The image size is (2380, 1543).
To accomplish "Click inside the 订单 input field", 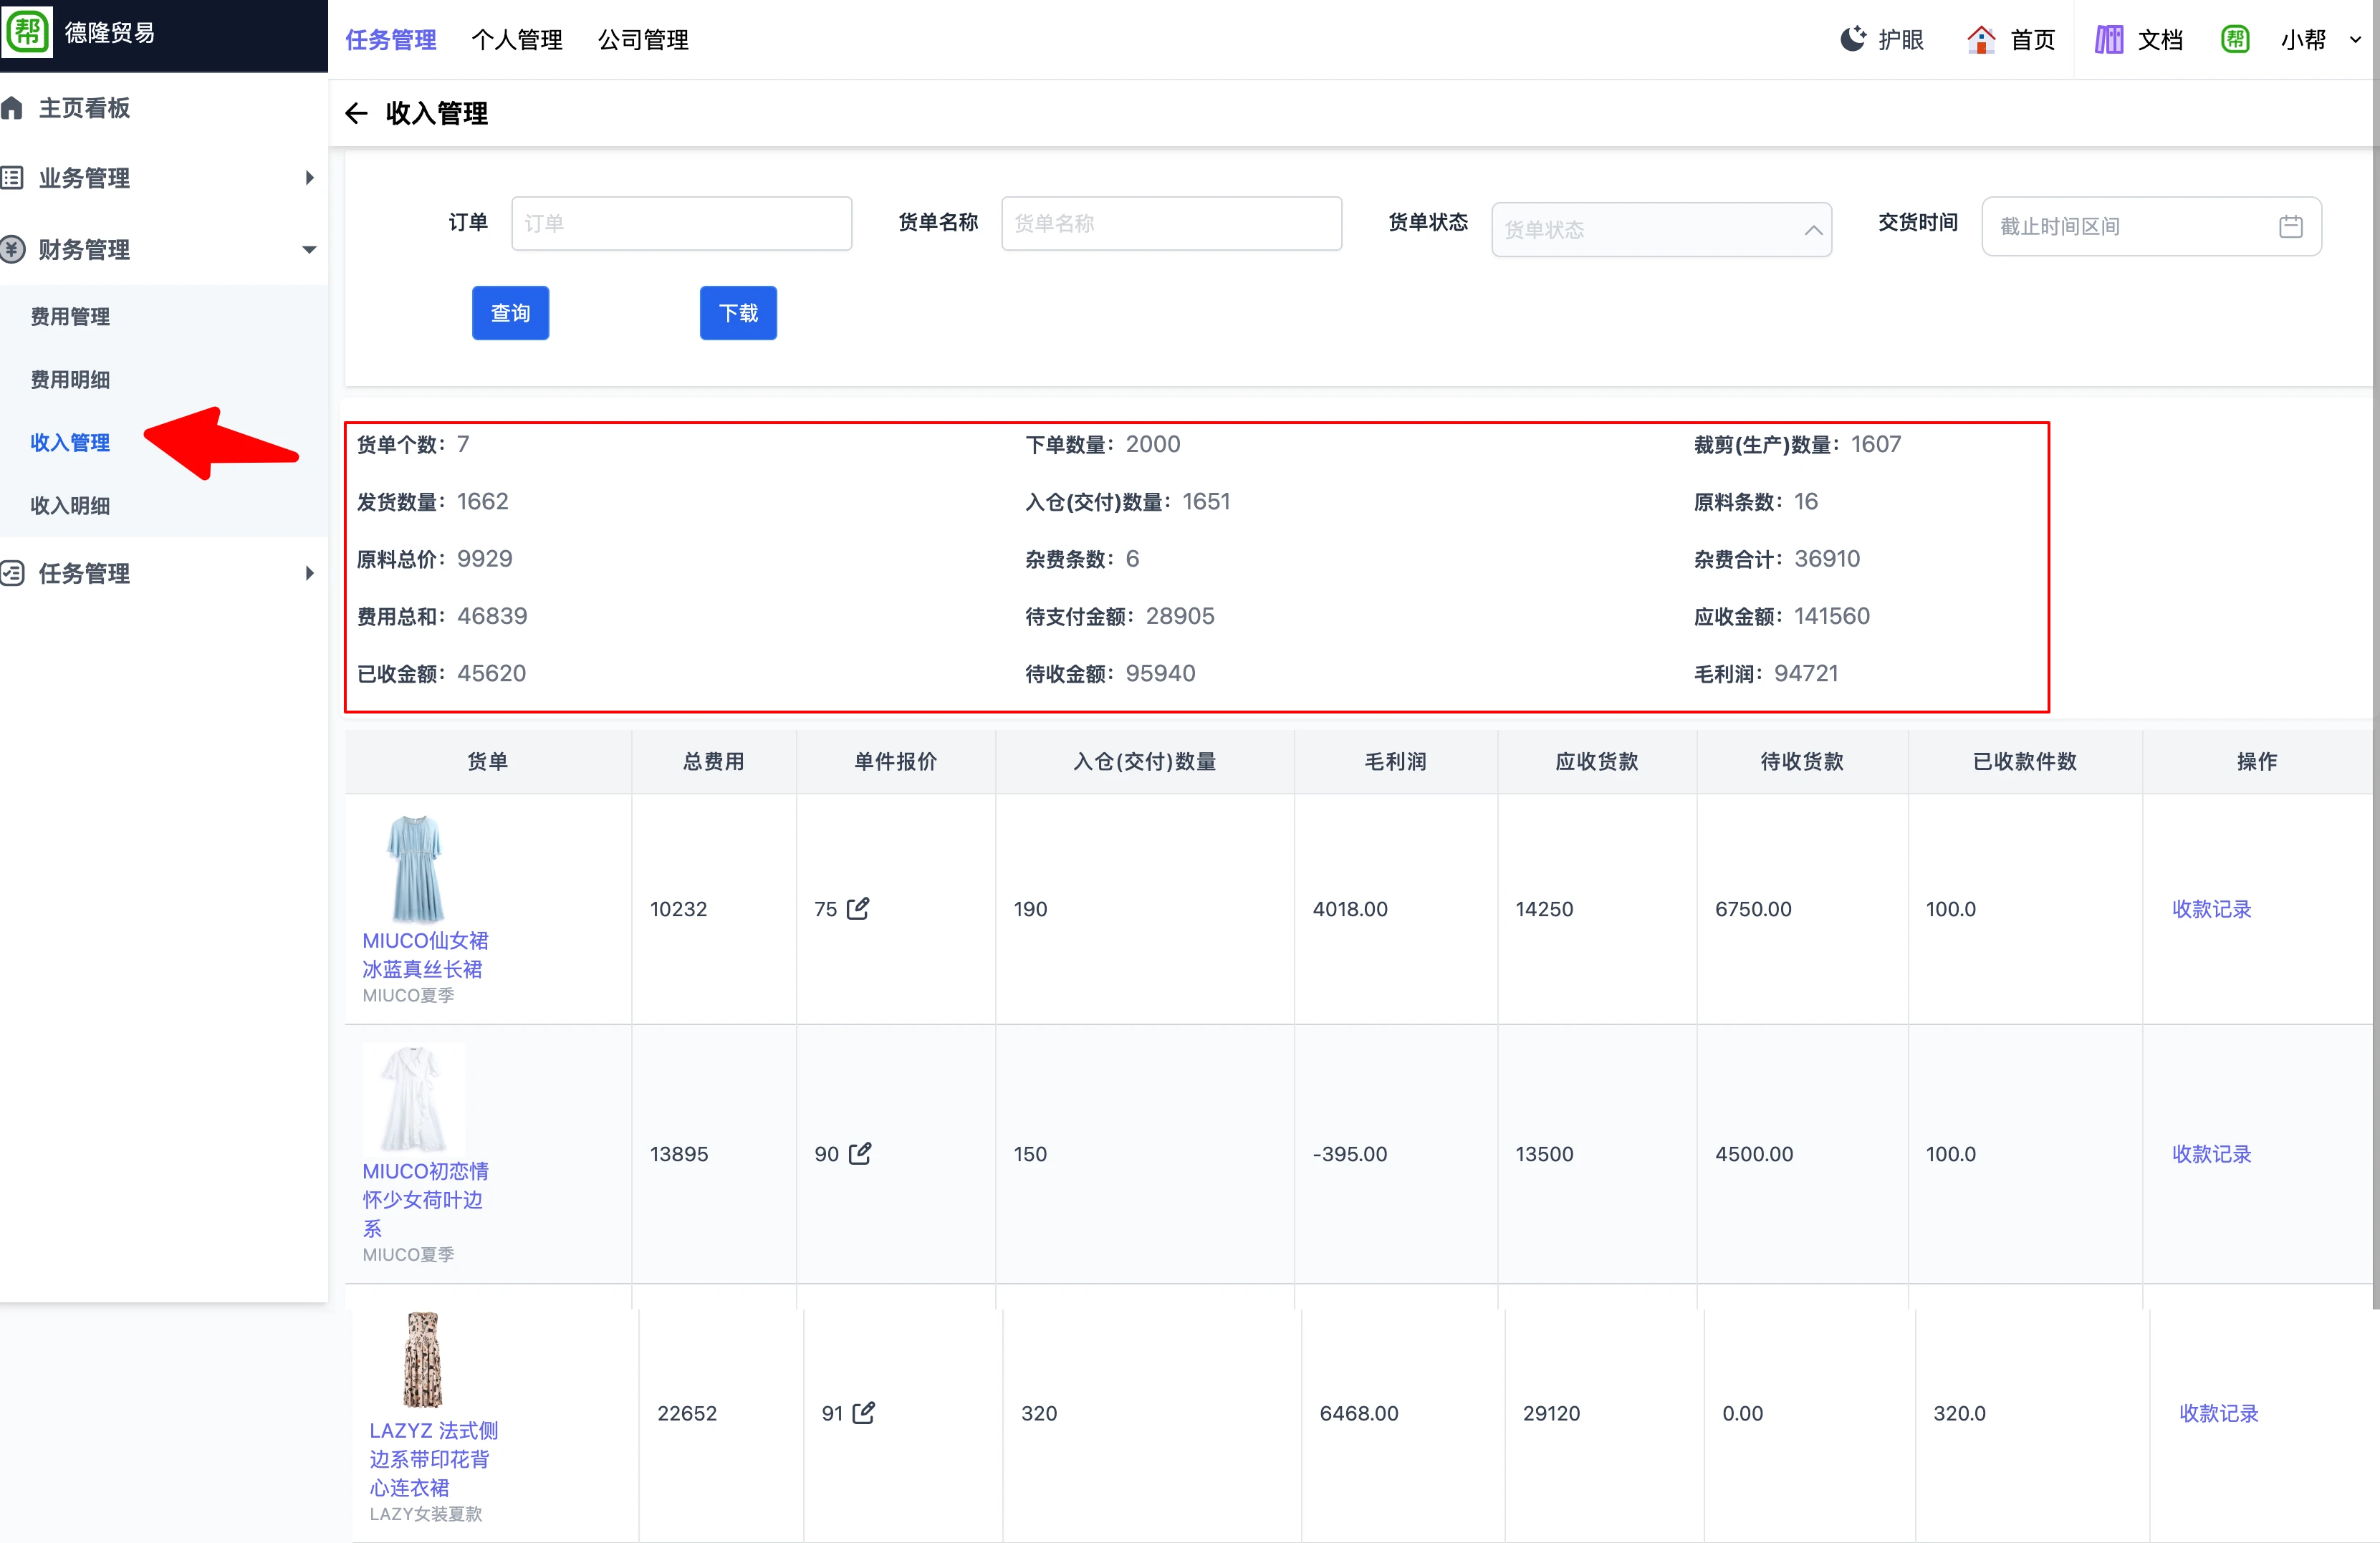I will (681, 222).
